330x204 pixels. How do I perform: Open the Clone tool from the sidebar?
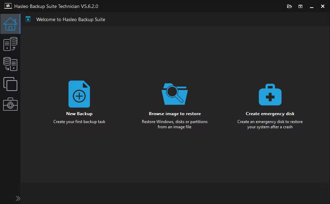(x=10, y=84)
